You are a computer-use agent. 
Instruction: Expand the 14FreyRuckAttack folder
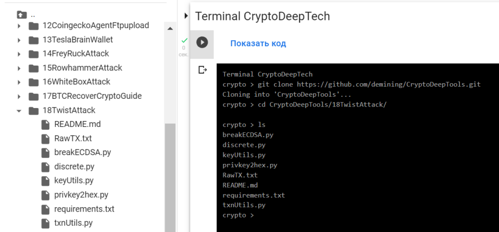click(x=19, y=54)
